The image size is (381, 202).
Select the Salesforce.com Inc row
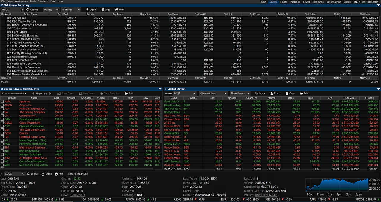[x=80, y=119]
